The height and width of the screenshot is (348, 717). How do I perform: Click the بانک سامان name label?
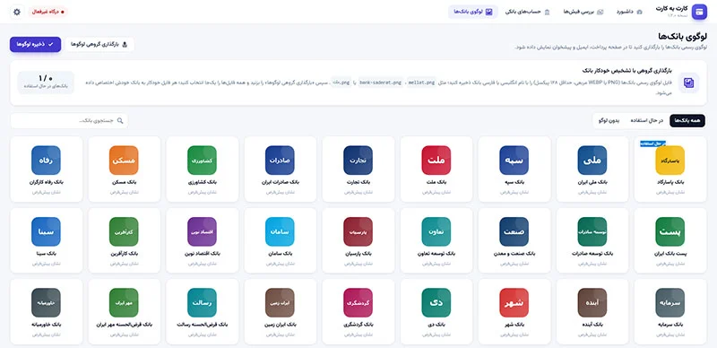pyautogui.click(x=280, y=254)
